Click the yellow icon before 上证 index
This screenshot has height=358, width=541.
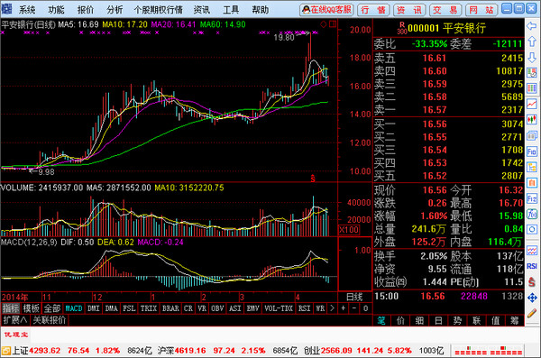(x=6, y=351)
